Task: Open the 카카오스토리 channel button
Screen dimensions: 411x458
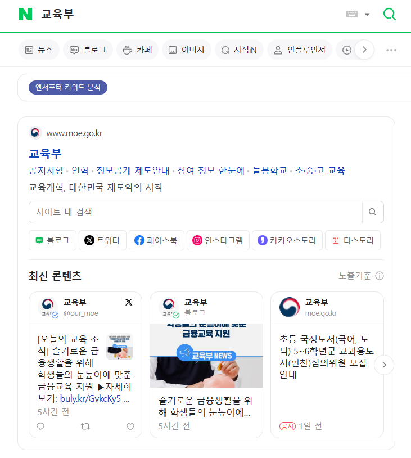Action: tap(287, 240)
